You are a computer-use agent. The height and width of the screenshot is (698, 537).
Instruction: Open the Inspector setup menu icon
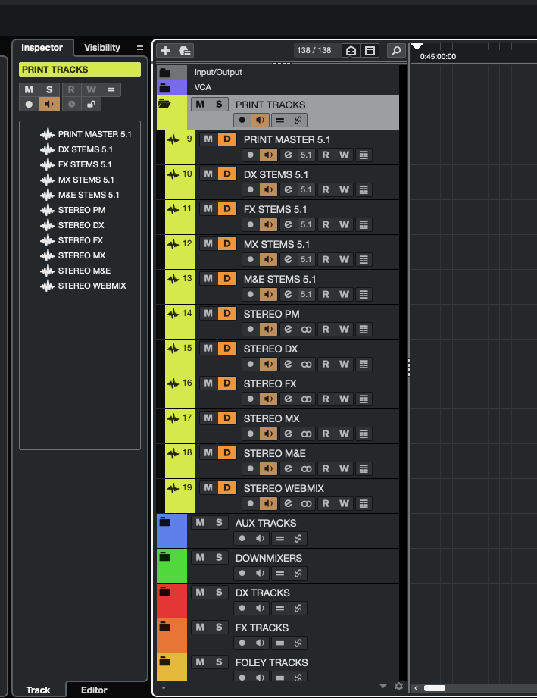[139, 48]
